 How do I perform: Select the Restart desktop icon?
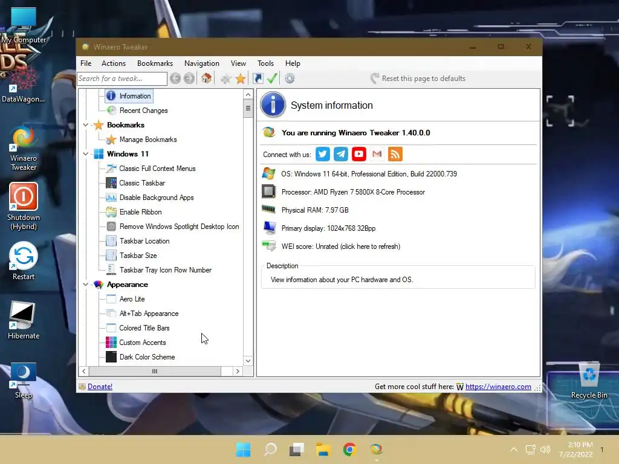[24, 261]
